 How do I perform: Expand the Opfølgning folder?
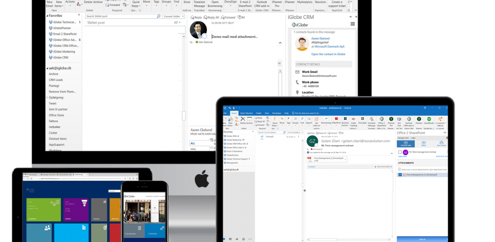(x=47, y=97)
